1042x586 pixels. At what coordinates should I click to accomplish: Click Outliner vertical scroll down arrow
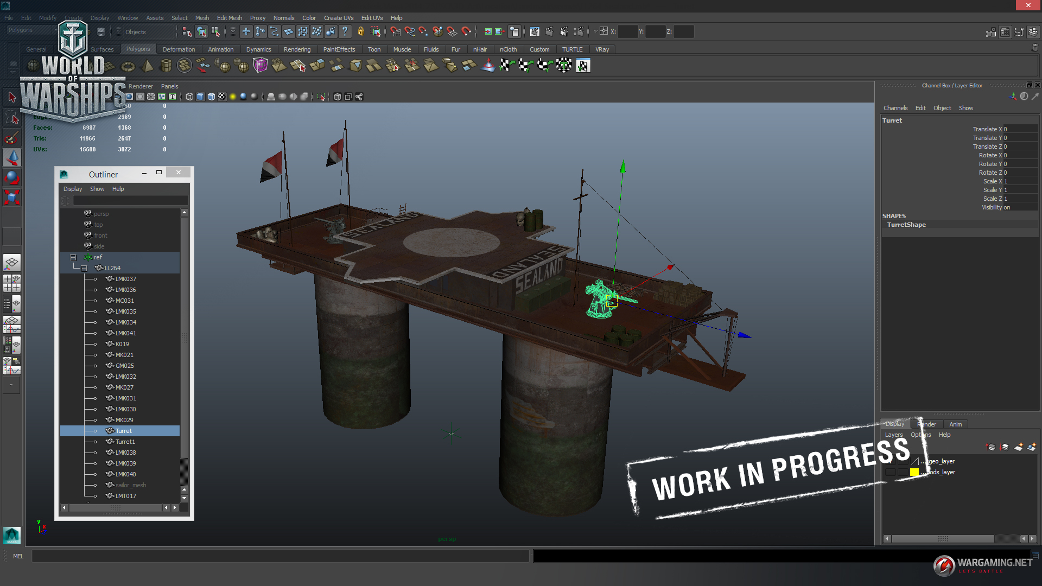coord(185,498)
